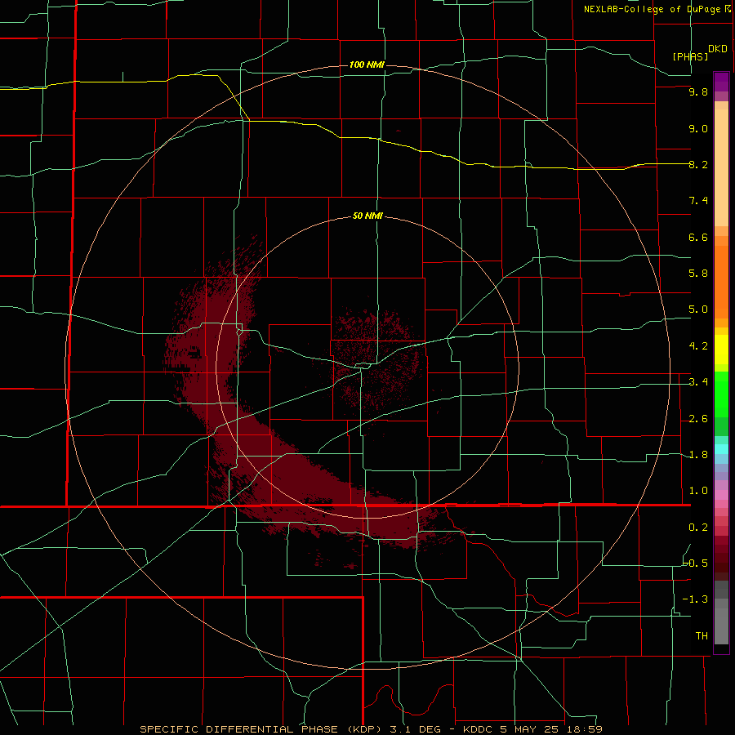Pick the purple top segment of color bar
Viewport: 735px width, 735px height.
point(721,82)
